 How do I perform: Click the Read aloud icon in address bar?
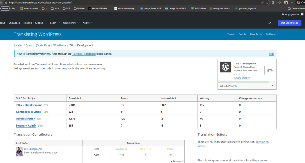click(x=262, y=2)
